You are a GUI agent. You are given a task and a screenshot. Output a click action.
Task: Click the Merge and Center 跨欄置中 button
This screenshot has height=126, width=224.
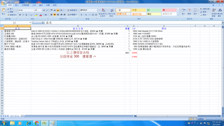tap(72, 15)
